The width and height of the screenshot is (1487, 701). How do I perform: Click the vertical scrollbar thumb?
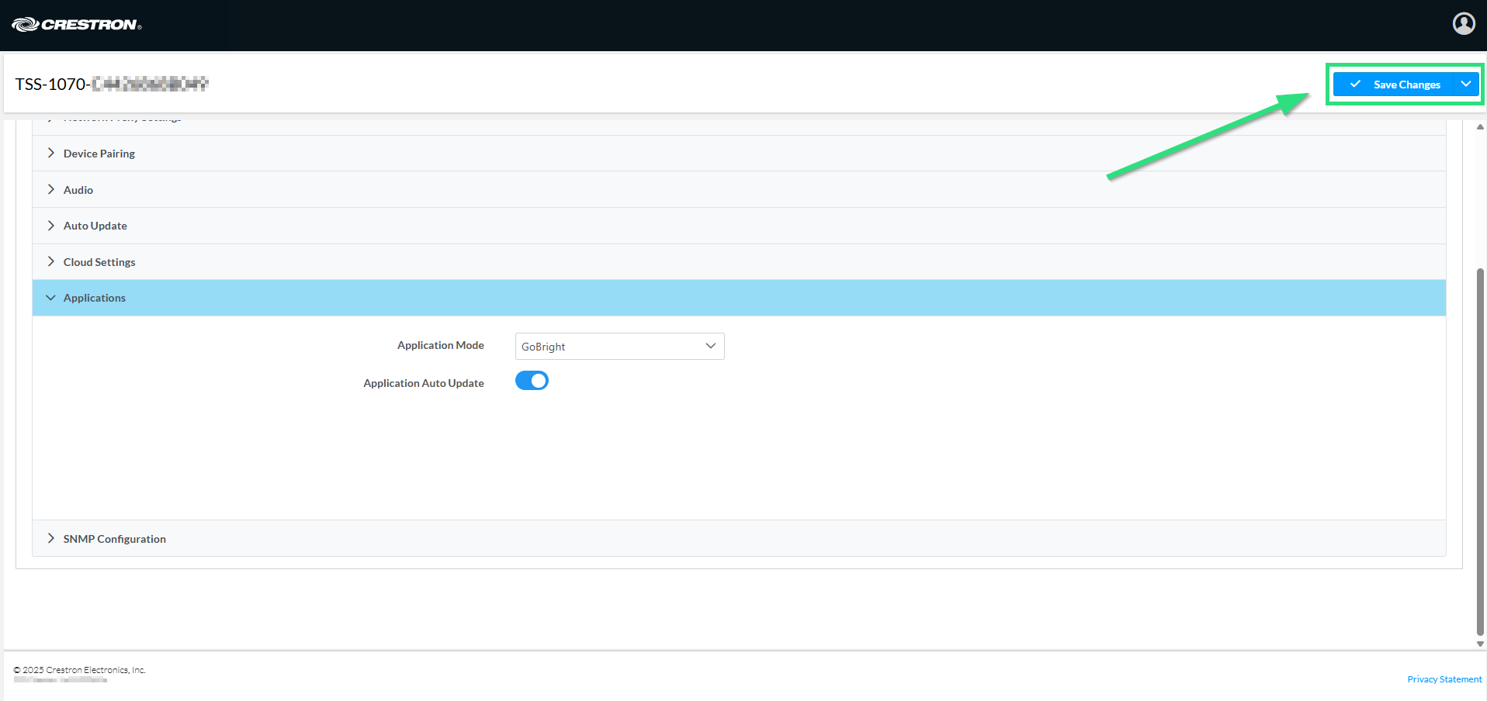point(1480,450)
